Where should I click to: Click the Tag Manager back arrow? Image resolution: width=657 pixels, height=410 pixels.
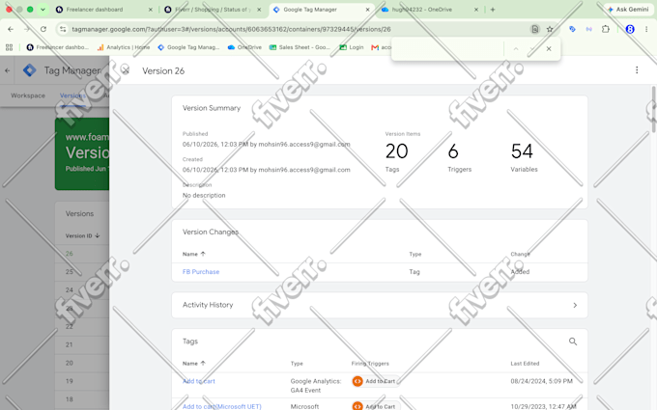click(7, 70)
